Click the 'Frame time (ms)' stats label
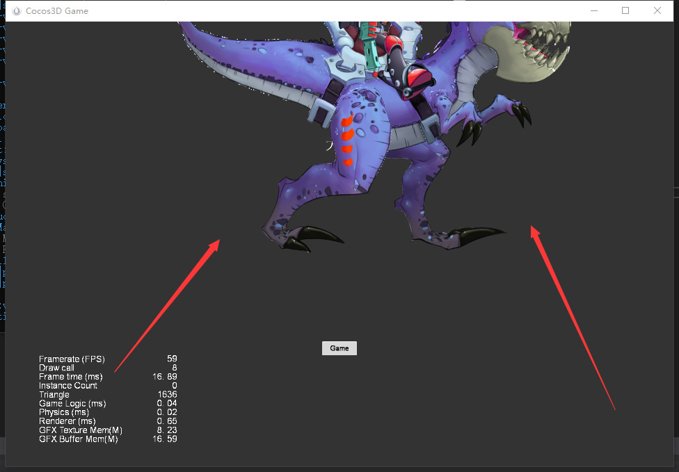The width and height of the screenshot is (679, 472). coord(70,376)
